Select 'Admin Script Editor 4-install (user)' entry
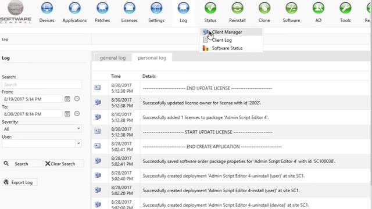 click(221, 190)
